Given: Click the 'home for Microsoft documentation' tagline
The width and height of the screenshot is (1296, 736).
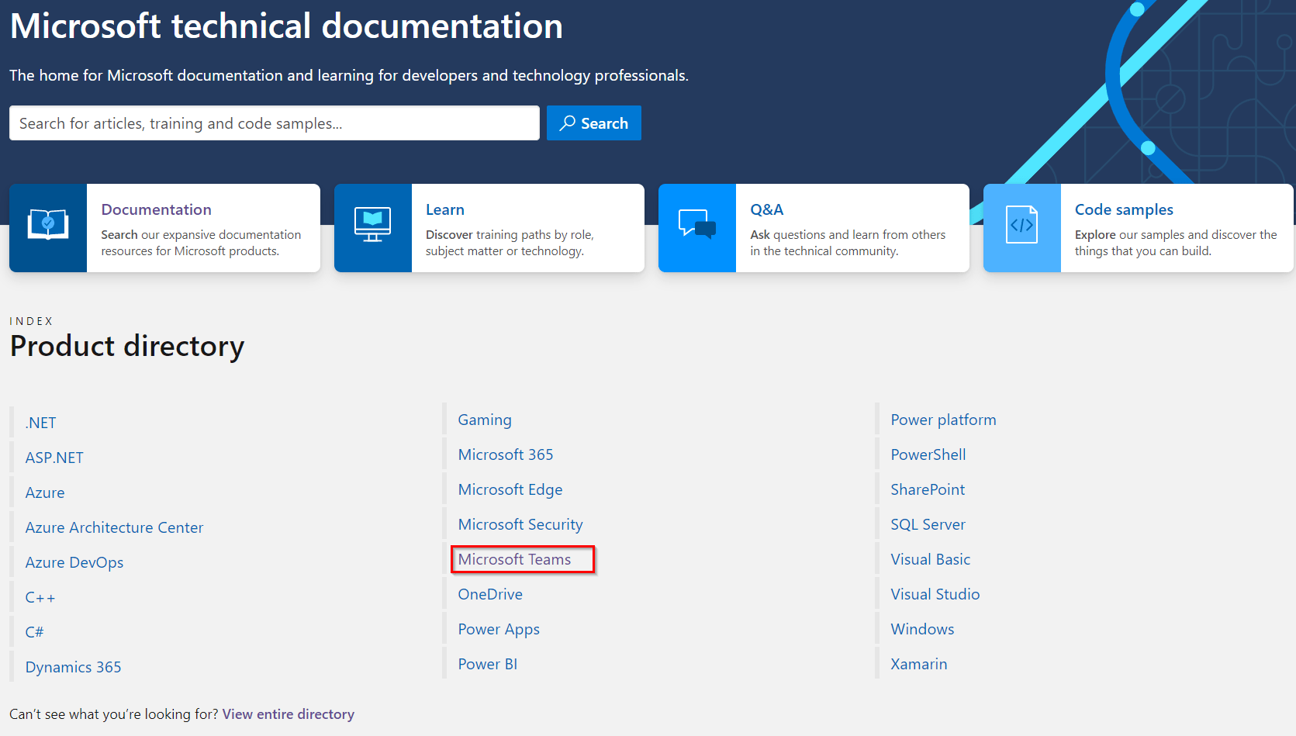Looking at the screenshot, I should coord(349,75).
